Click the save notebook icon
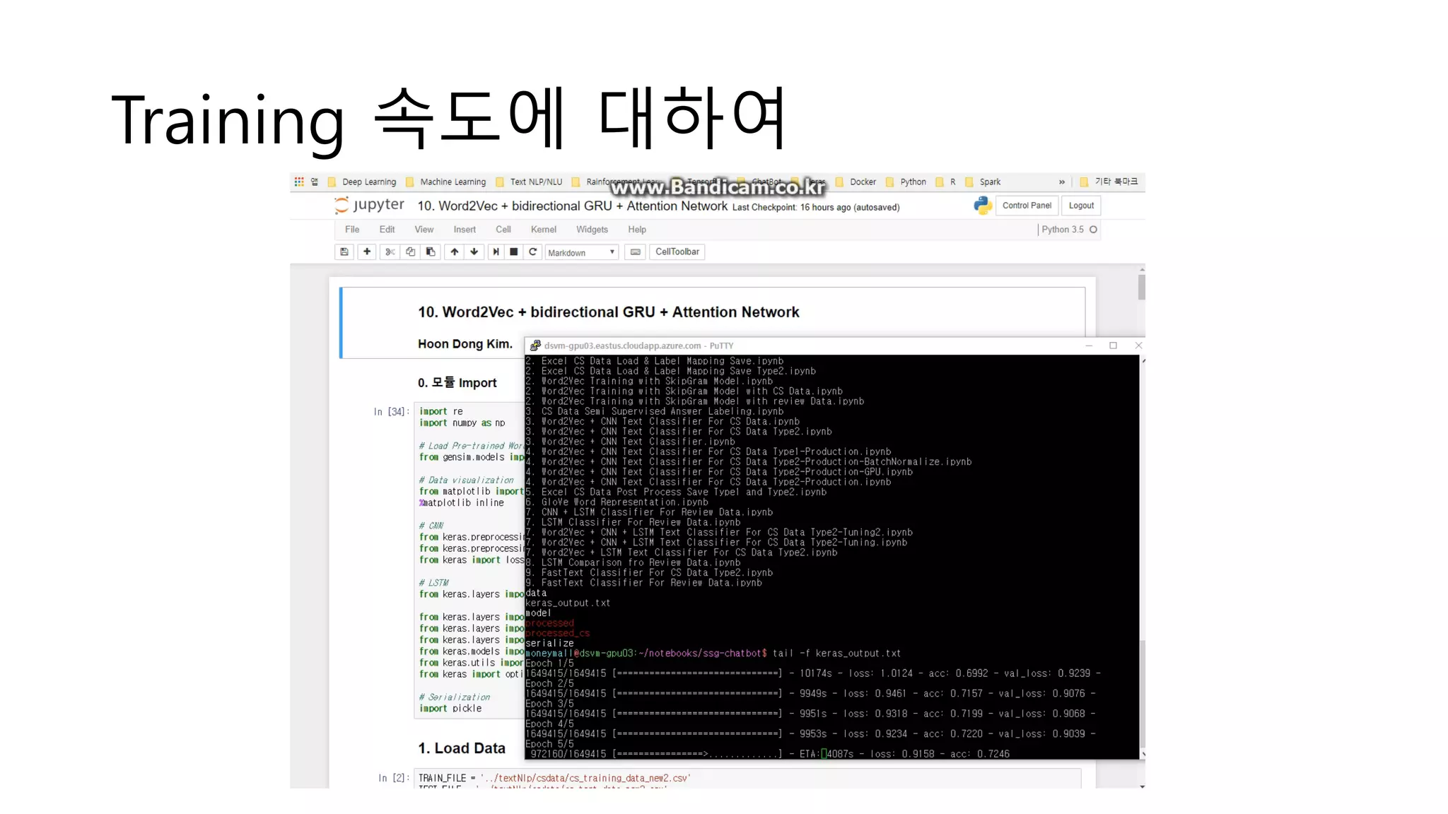The height and width of the screenshot is (814, 1448). (344, 252)
